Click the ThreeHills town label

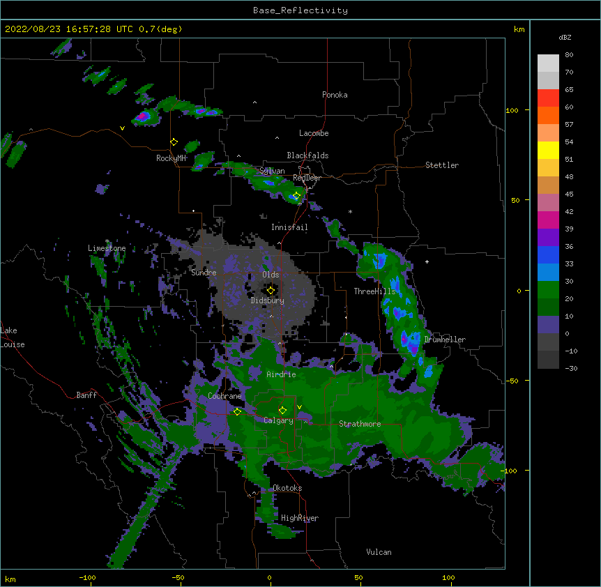point(374,291)
